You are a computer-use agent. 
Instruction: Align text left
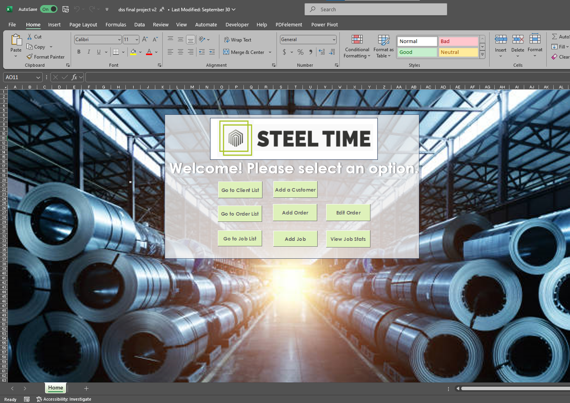click(170, 52)
